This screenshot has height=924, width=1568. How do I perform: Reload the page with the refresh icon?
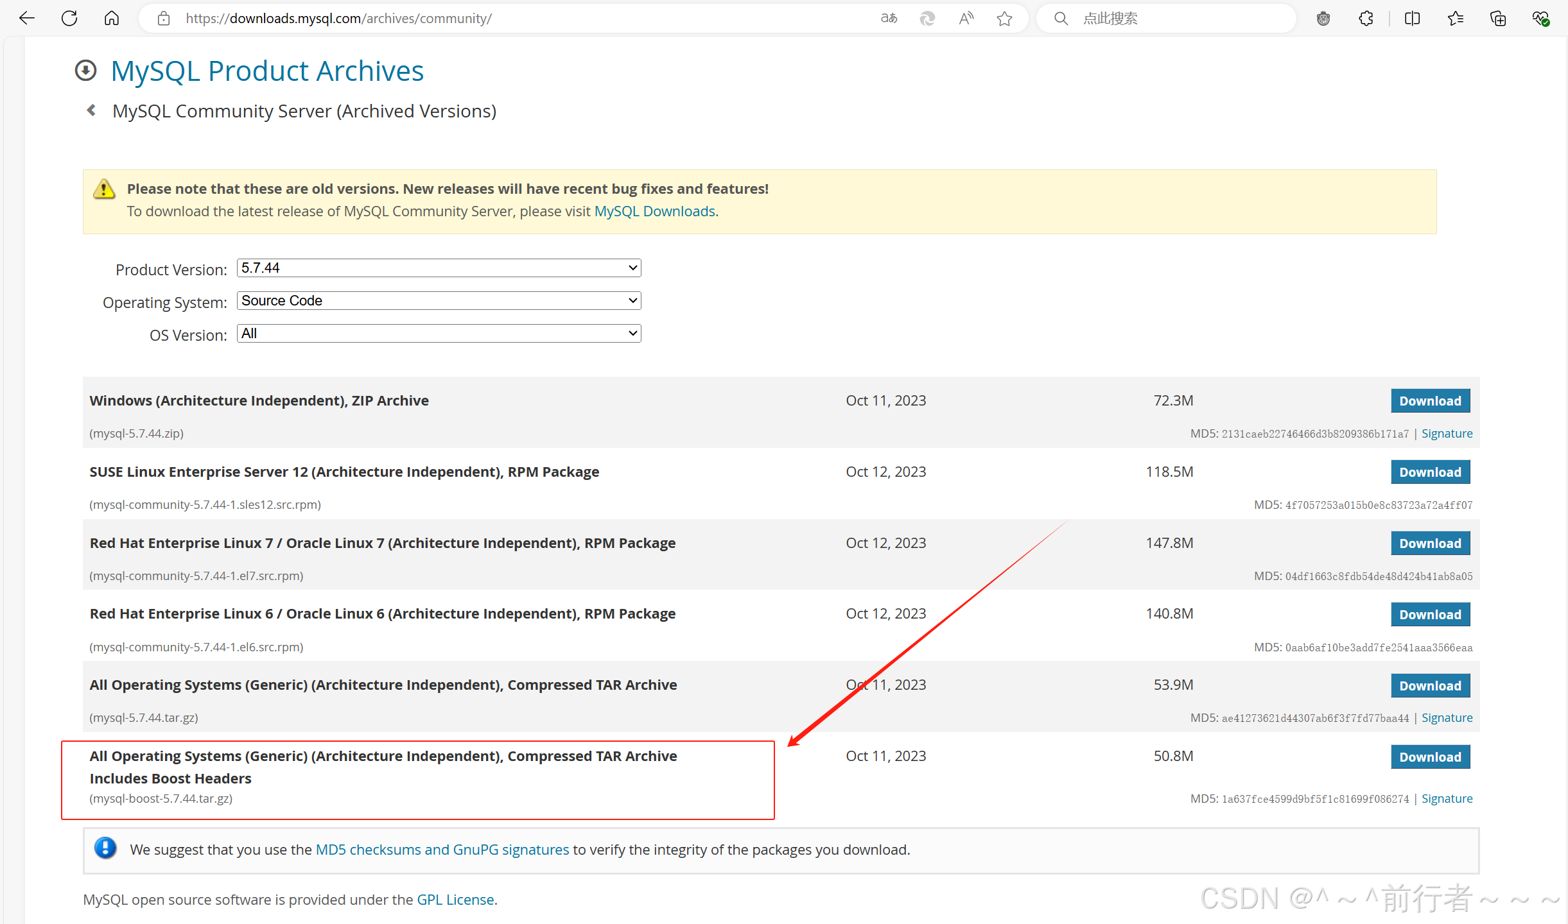pyautogui.click(x=69, y=18)
